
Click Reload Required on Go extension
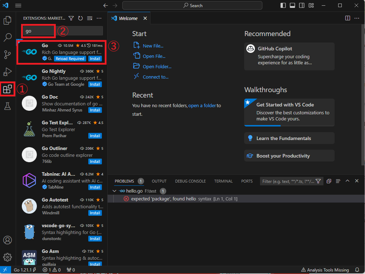[70, 59]
